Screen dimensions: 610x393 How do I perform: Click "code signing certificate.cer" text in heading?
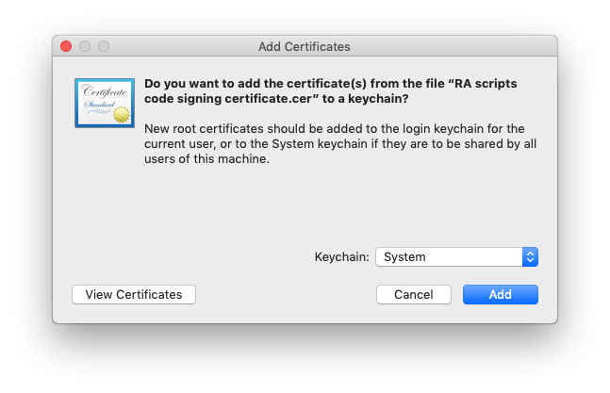point(228,99)
